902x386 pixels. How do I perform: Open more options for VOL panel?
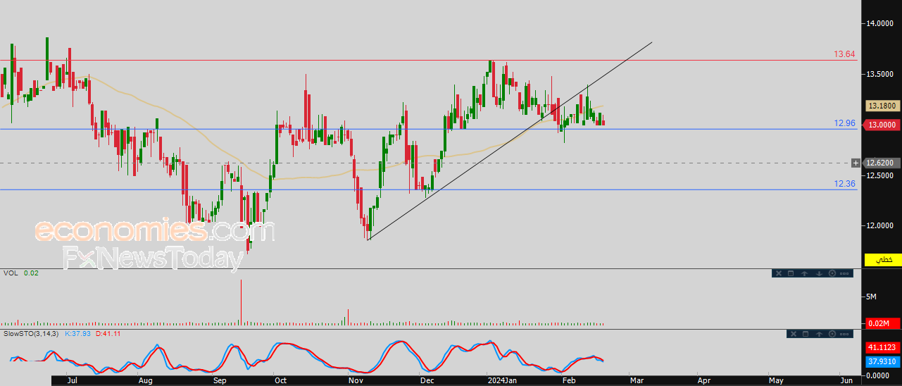[844, 273]
